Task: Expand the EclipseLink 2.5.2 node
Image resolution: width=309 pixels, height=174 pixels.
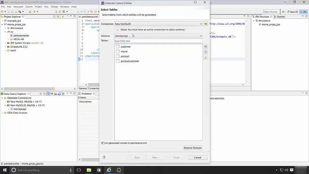Action: 5,47
